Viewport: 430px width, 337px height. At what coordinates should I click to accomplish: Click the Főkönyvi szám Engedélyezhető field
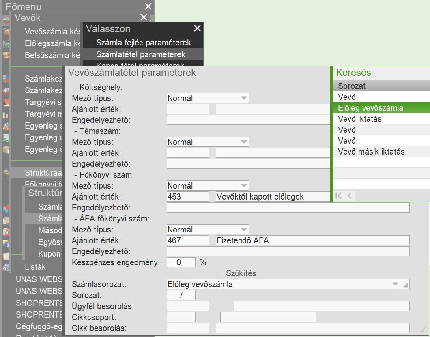pos(288,208)
